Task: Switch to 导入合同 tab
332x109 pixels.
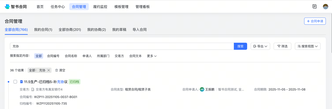Action: pos(140,30)
